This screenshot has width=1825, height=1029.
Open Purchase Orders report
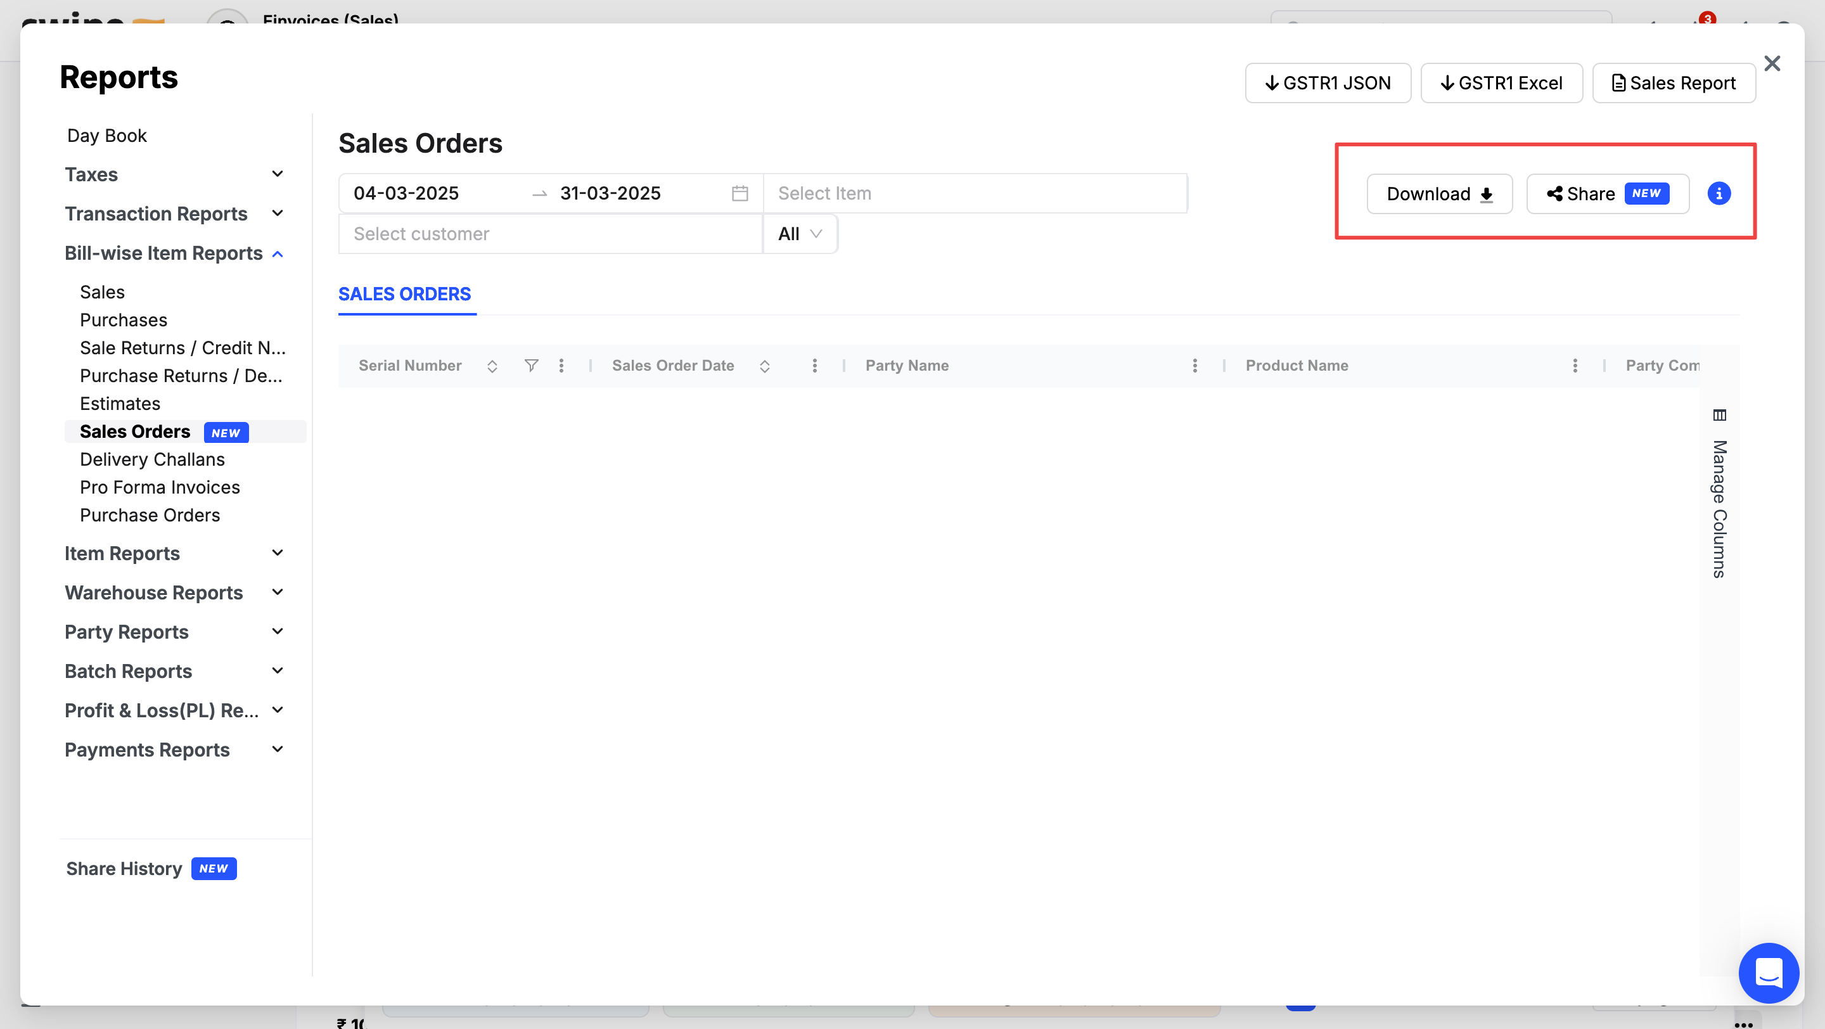pyautogui.click(x=150, y=515)
